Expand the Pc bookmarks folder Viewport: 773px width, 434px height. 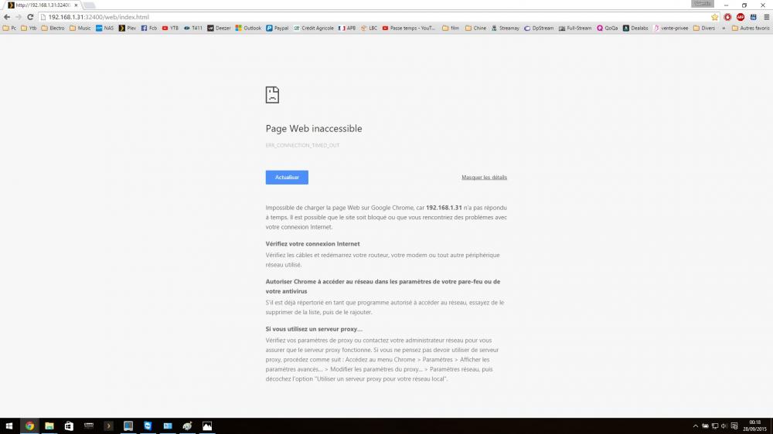tap(9, 28)
